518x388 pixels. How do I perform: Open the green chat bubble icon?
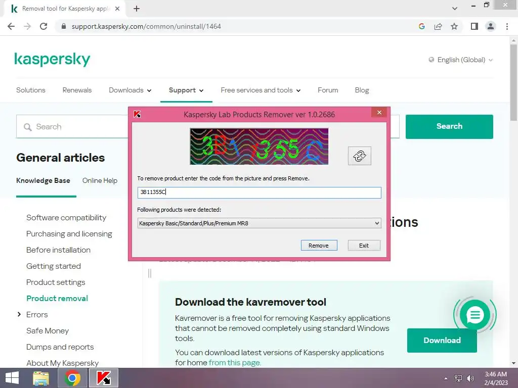click(475, 315)
